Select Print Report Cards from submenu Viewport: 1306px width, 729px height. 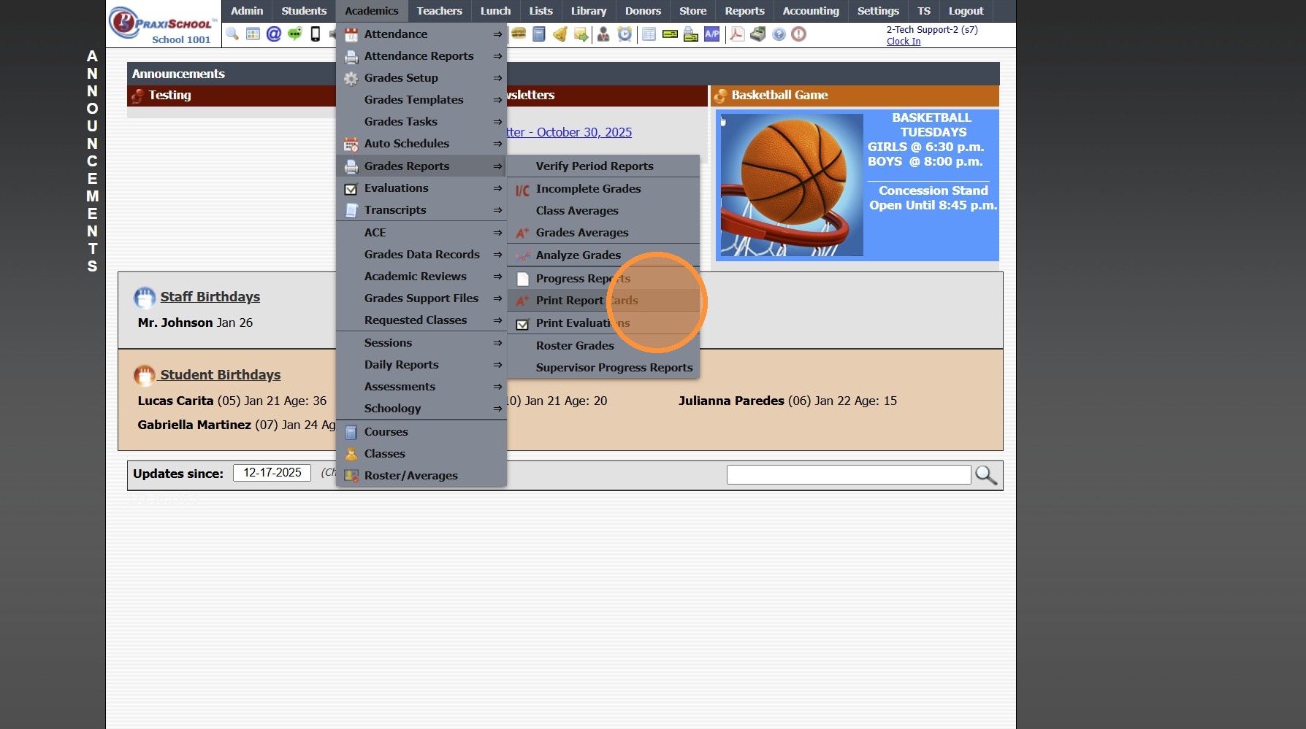(x=603, y=301)
